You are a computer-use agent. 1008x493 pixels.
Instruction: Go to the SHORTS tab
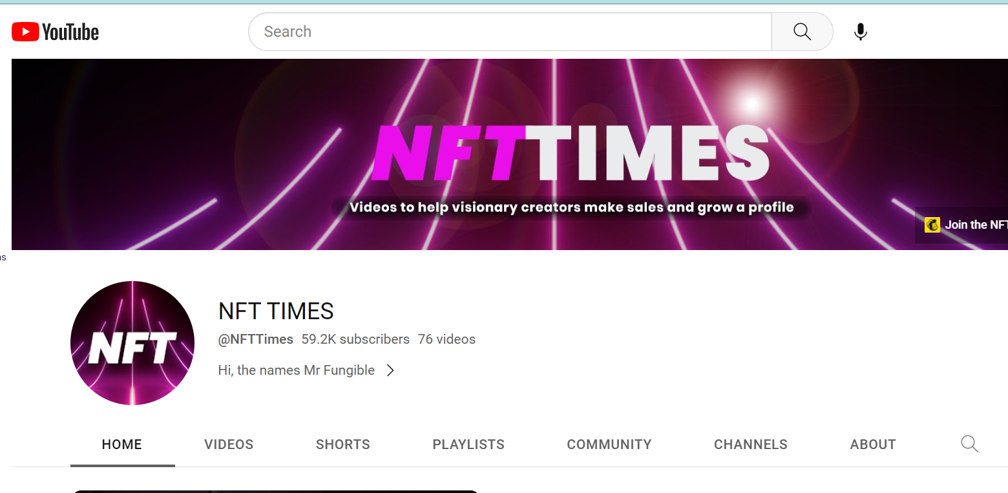click(x=343, y=445)
